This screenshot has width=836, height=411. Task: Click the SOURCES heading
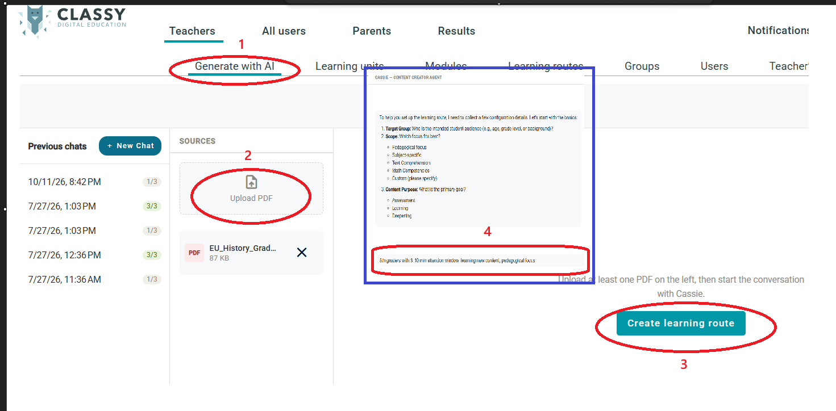tap(197, 141)
